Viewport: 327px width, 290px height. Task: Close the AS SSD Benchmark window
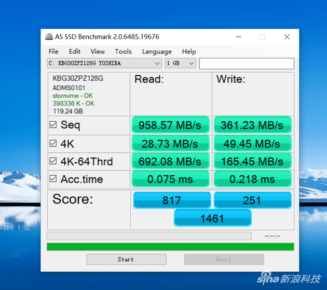coord(287,37)
